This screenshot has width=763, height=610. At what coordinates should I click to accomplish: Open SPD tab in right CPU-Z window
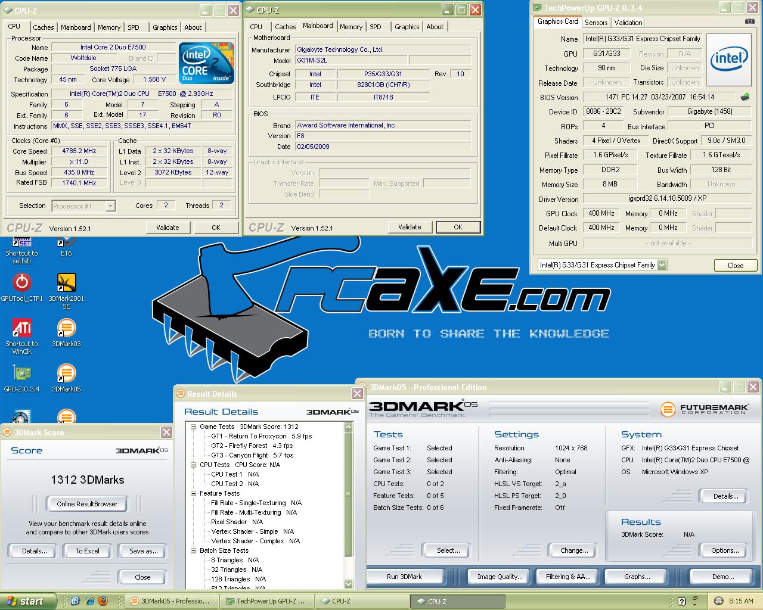point(376,27)
